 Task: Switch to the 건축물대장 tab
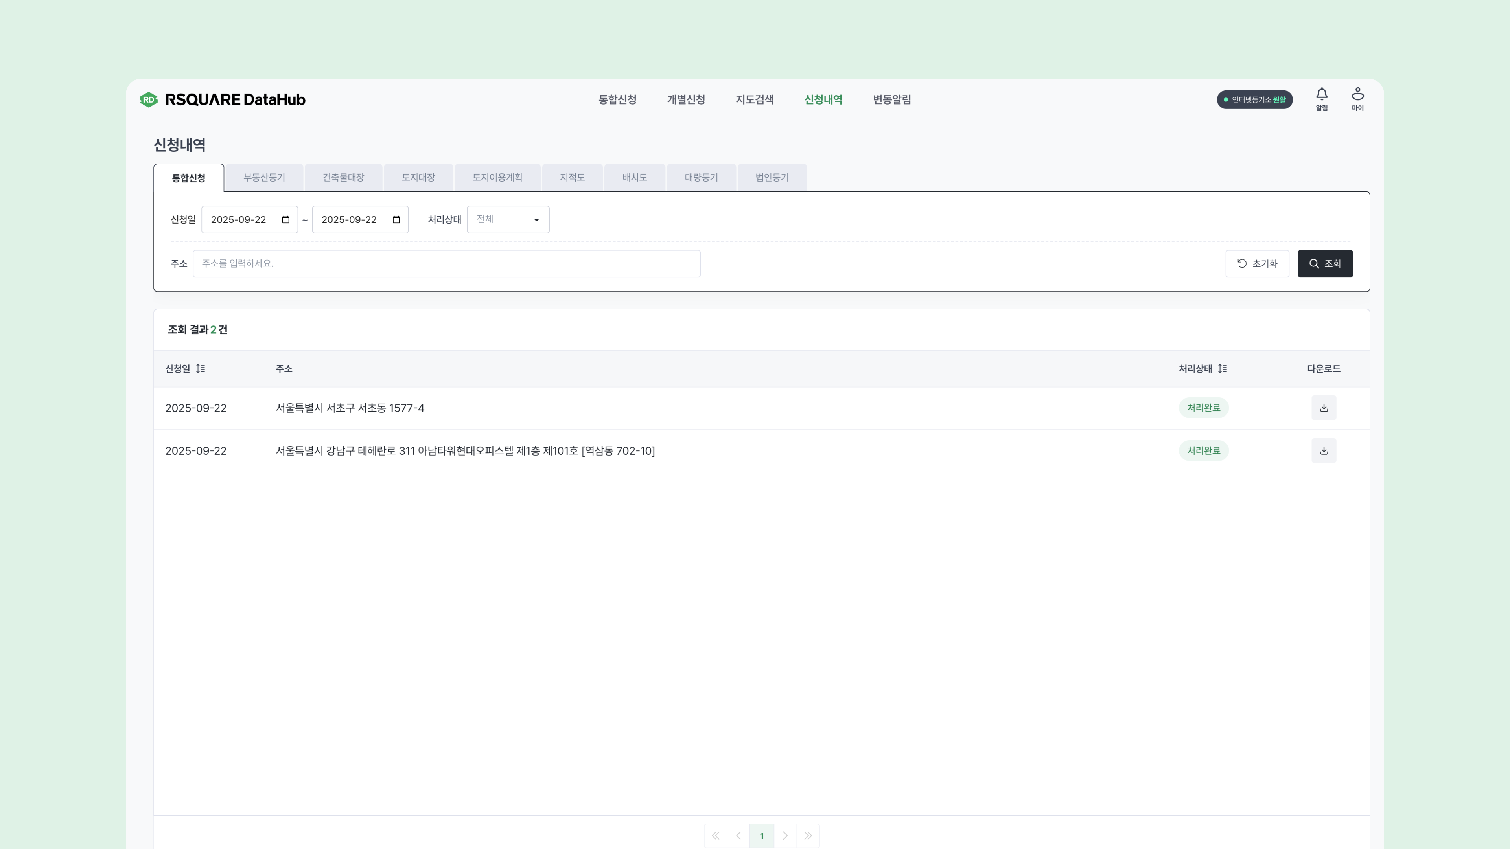coord(343,178)
